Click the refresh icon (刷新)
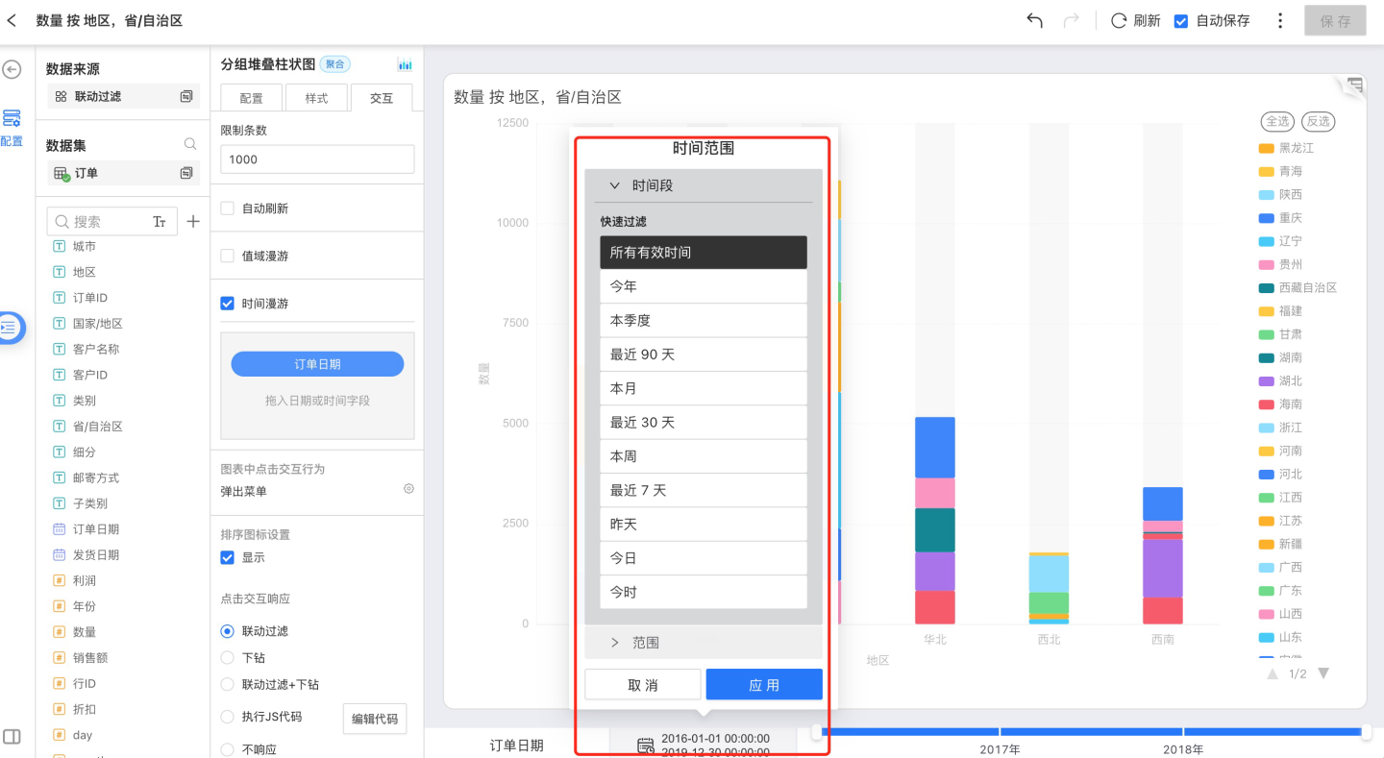 pyautogui.click(x=1119, y=20)
